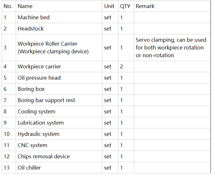The width and height of the screenshot is (215, 176).
Task: Select the 'Oil pressure head' cell
Action: [x=59, y=78]
